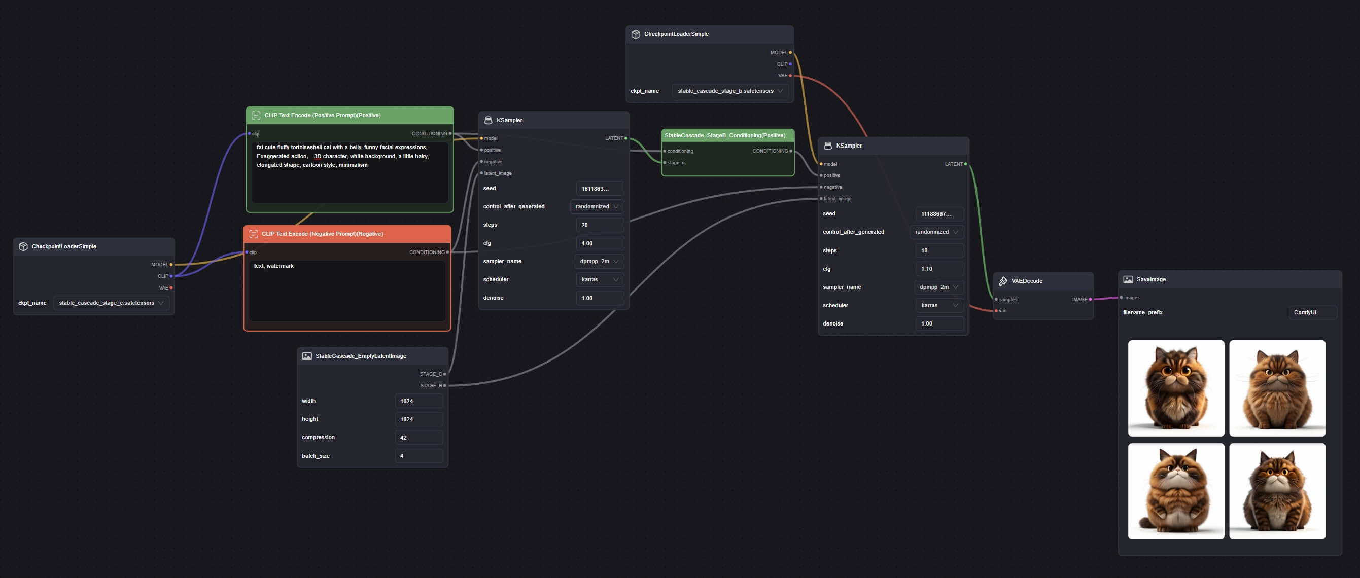This screenshot has width=1360, height=578.
Task: Click the steps field with value 10
Action: 940,251
